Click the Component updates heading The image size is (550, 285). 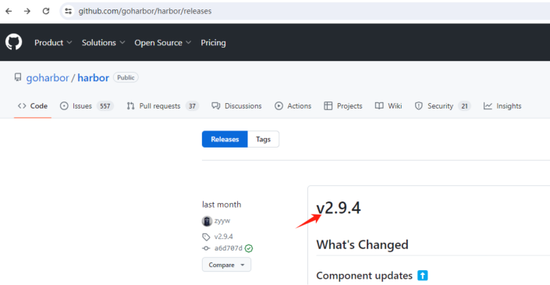pyautogui.click(x=364, y=276)
